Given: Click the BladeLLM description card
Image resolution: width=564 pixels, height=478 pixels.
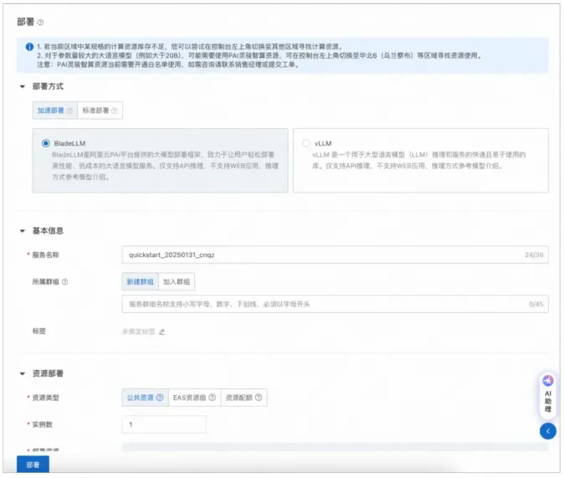Looking at the screenshot, I should (x=161, y=161).
